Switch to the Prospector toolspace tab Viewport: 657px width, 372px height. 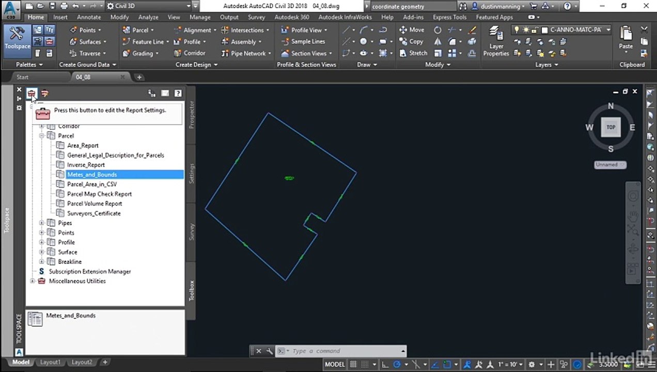click(192, 115)
